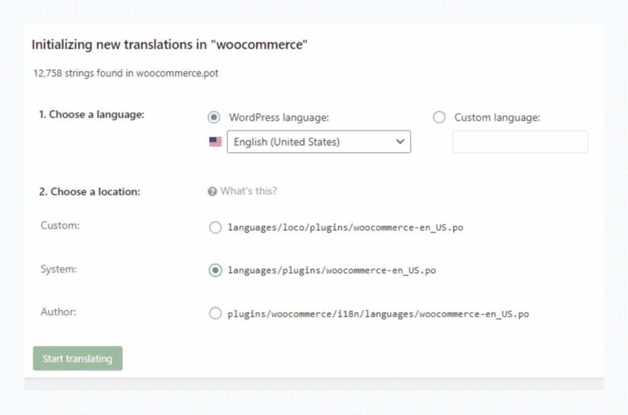Choose the System location radio button
Viewport: 628px width, 415px height.
coord(215,271)
